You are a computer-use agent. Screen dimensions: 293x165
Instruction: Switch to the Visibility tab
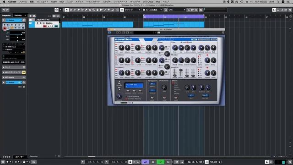click(18, 15)
